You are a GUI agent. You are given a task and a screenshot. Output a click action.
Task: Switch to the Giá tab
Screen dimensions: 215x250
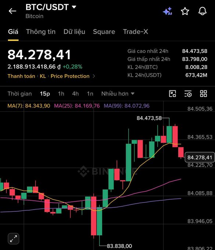[13, 32]
